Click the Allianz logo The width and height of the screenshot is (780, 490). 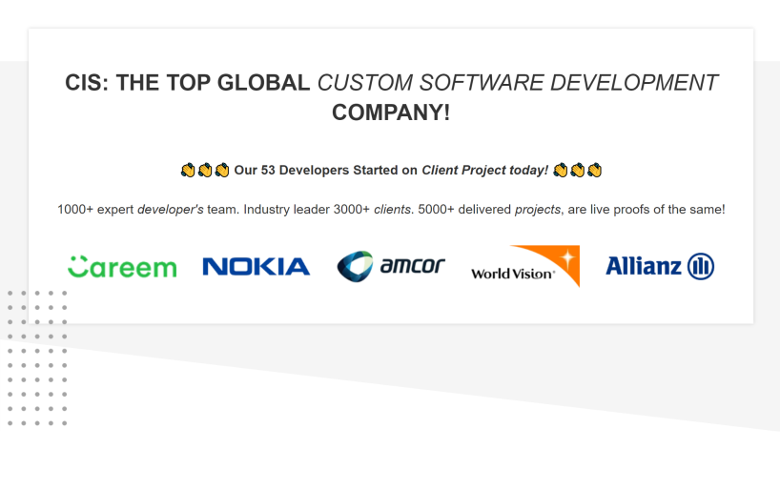pos(660,266)
